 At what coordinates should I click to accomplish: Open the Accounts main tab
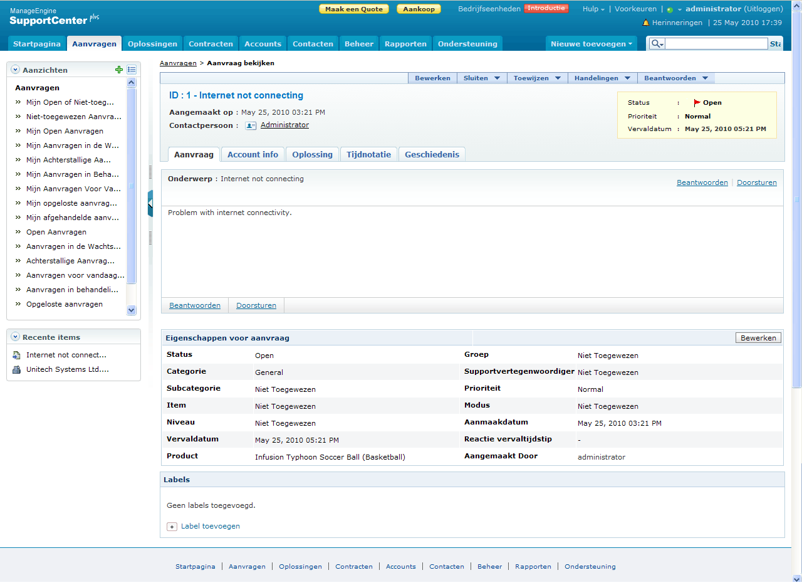point(263,44)
